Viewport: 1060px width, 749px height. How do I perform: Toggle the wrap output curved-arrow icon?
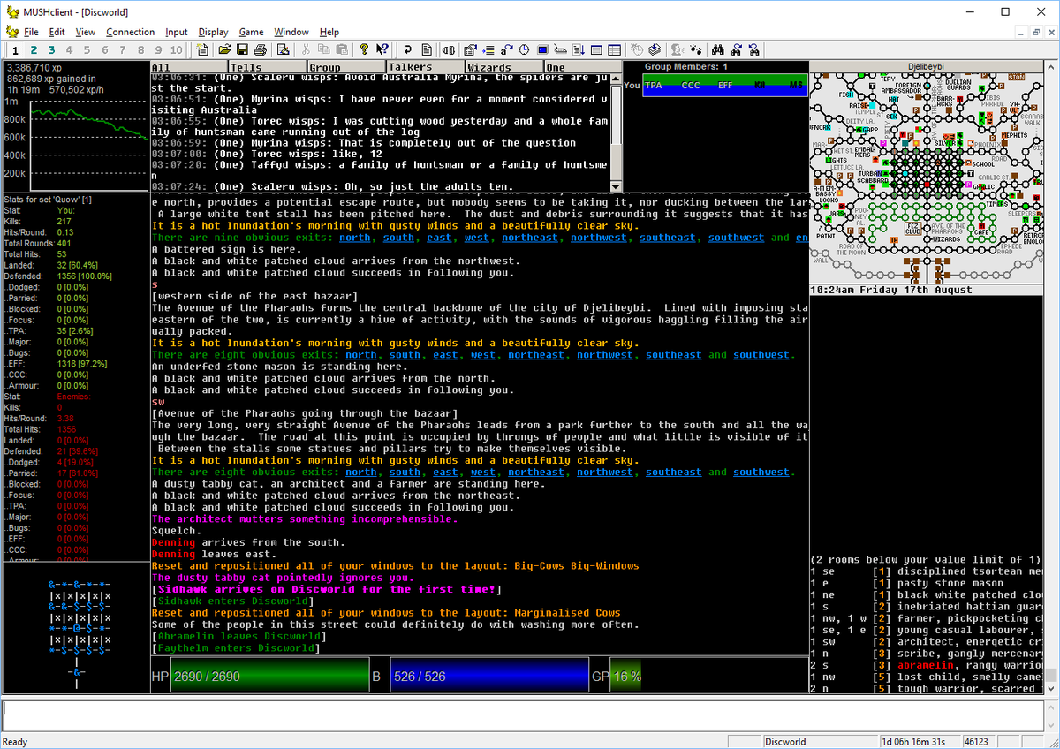click(408, 49)
